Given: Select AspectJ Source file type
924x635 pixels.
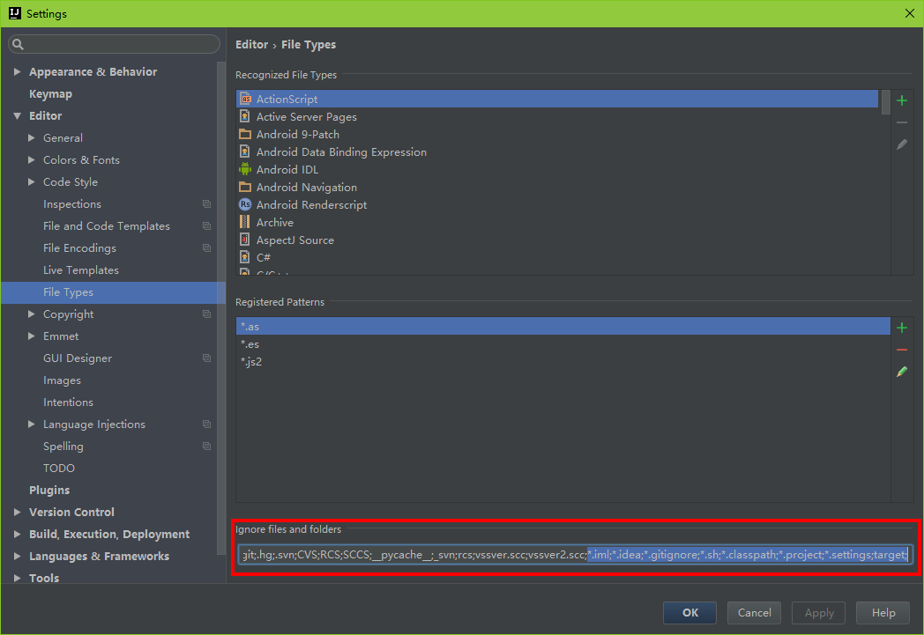Looking at the screenshot, I should coord(294,240).
